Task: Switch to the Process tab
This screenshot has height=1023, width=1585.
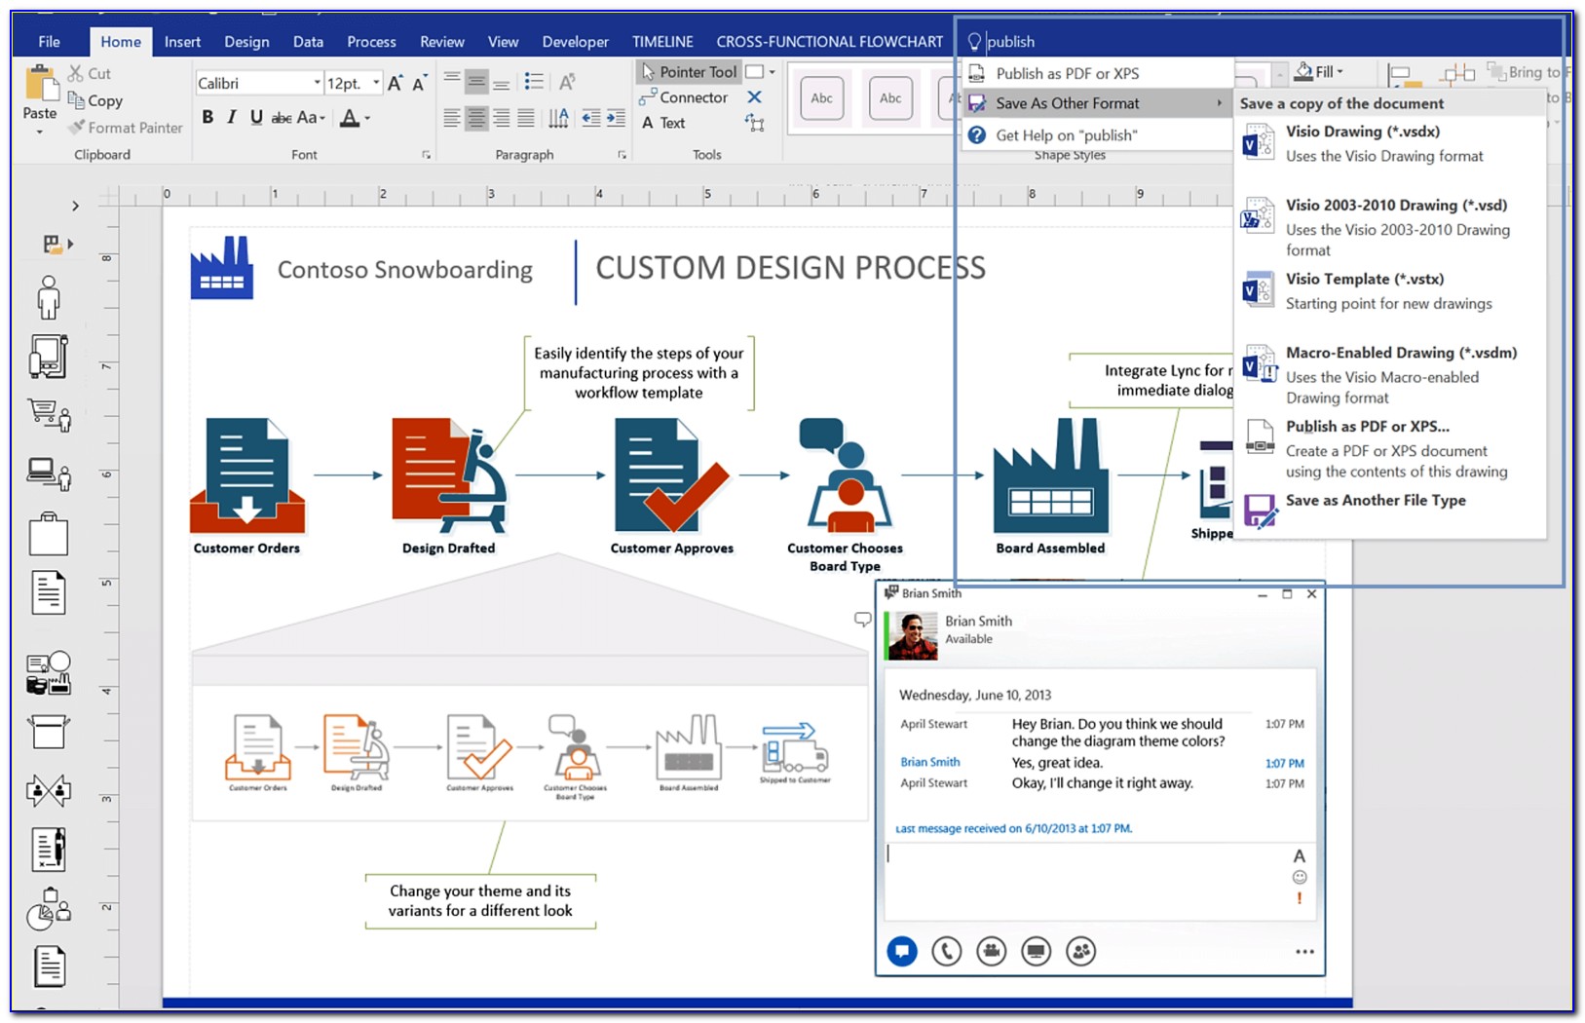Action: pyautogui.click(x=371, y=42)
